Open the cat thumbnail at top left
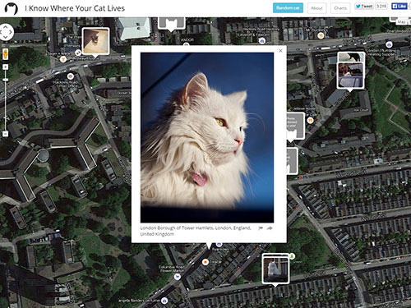Screen dimensions: 411x308 point(95,41)
